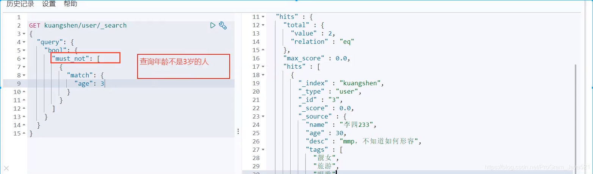This screenshot has height=174, width=593.
Task: Click the "_id" : "3" line
Action: (321, 100)
